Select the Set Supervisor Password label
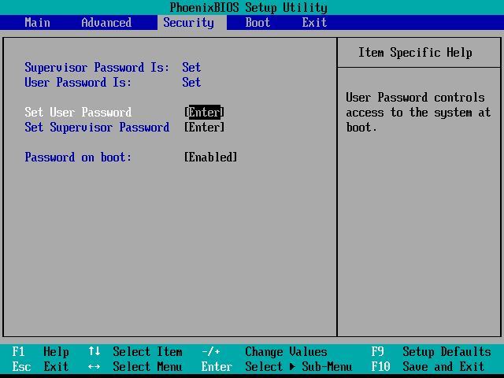Viewport: 504px width, 378px height. click(x=97, y=128)
